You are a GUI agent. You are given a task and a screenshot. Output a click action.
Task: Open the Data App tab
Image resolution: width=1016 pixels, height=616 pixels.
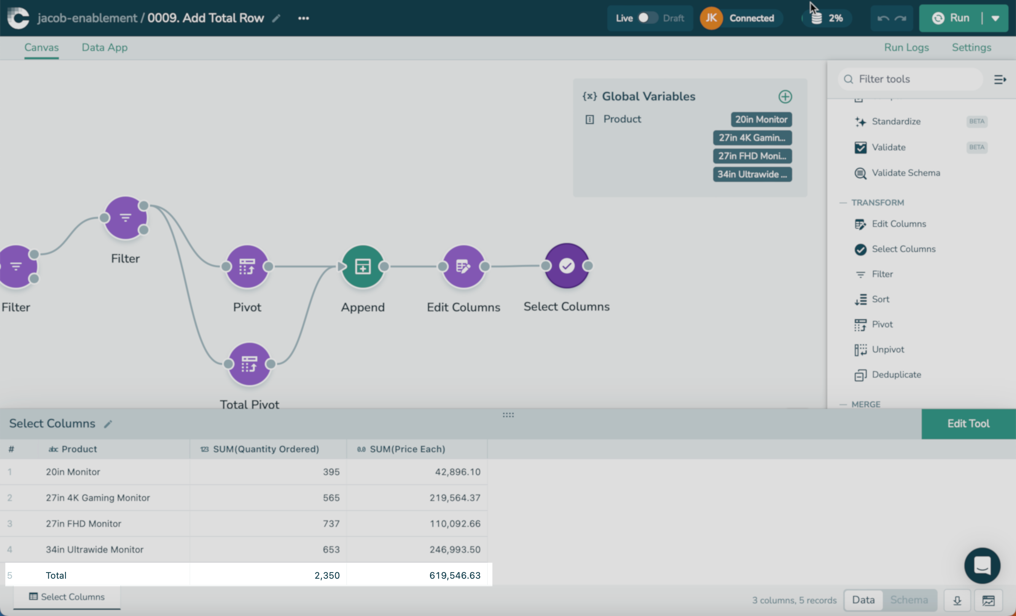point(104,48)
